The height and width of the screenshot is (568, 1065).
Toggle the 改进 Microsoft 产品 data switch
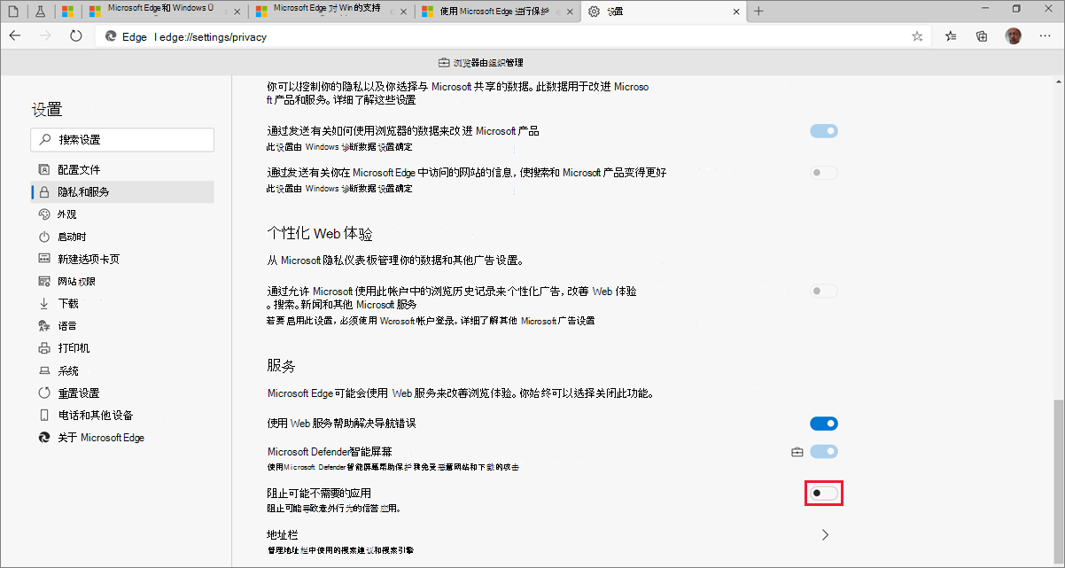pyautogui.click(x=823, y=130)
